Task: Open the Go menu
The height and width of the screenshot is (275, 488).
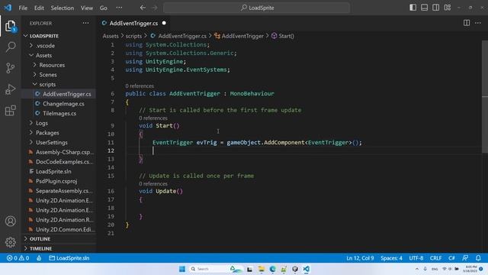Action: point(104,8)
